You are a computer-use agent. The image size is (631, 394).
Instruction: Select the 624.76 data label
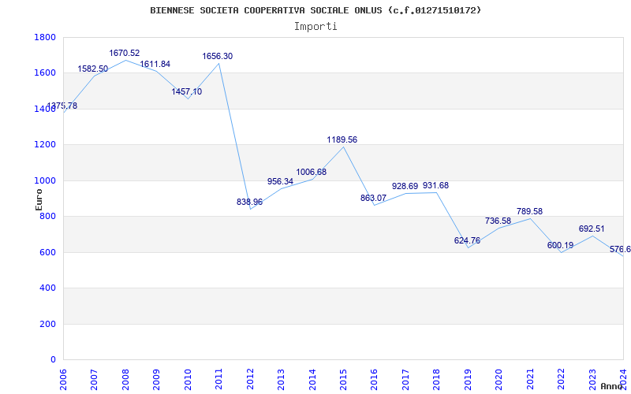(467, 241)
